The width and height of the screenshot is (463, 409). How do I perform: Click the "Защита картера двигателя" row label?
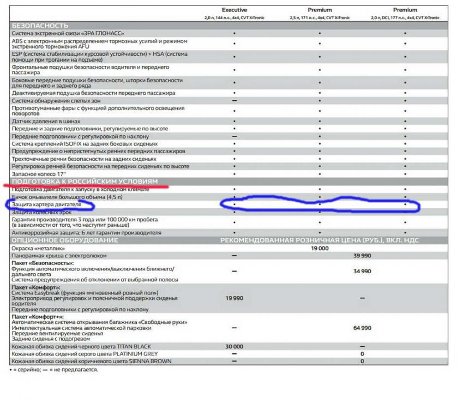(46, 204)
